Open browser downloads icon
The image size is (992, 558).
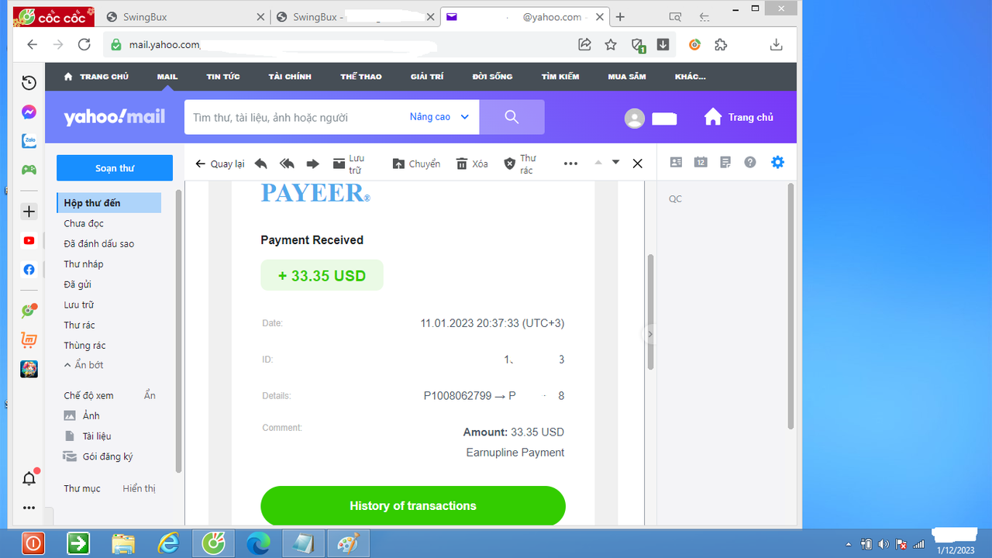776,45
